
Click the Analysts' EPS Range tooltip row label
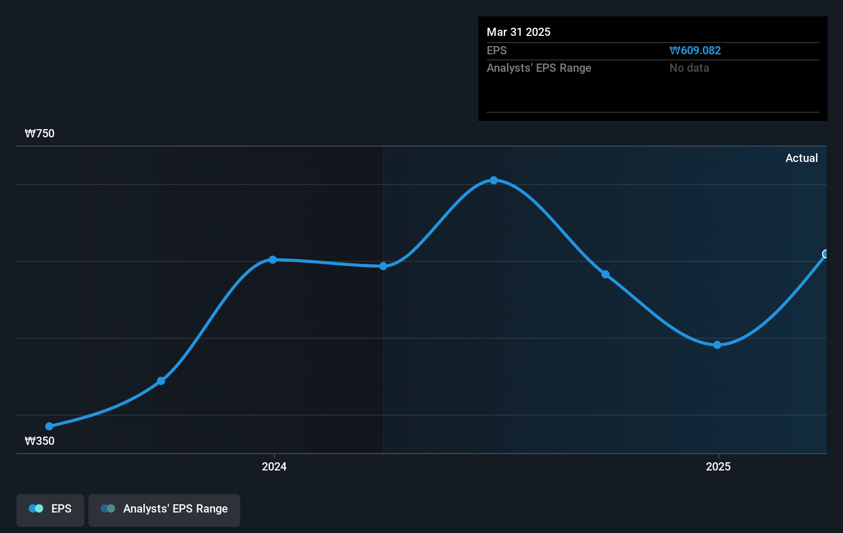tap(539, 68)
